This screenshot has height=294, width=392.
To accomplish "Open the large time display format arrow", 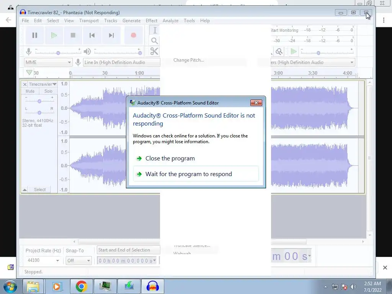I will [x=309, y=255].
